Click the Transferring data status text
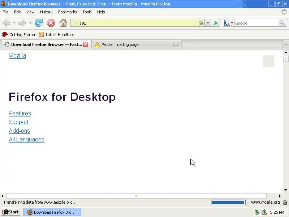Screen dimensions: 289x217 pyautogui.click(x=40, y=202)
